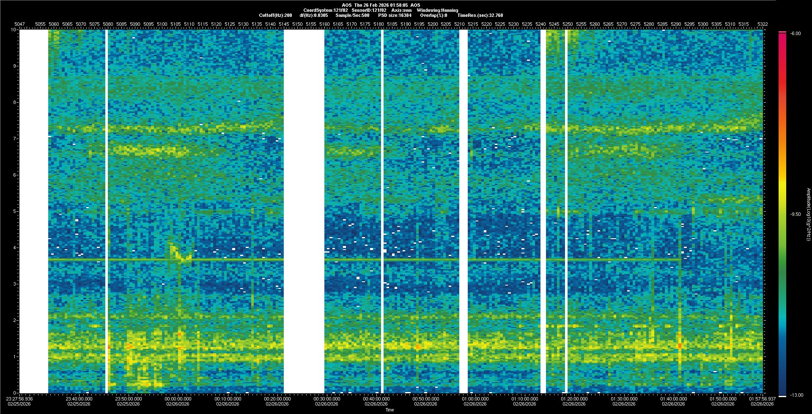Click the 5 Hz frequency axis label
Image resolution: width=812 pixels, height=414 pixels.
(x=15, y=211)
